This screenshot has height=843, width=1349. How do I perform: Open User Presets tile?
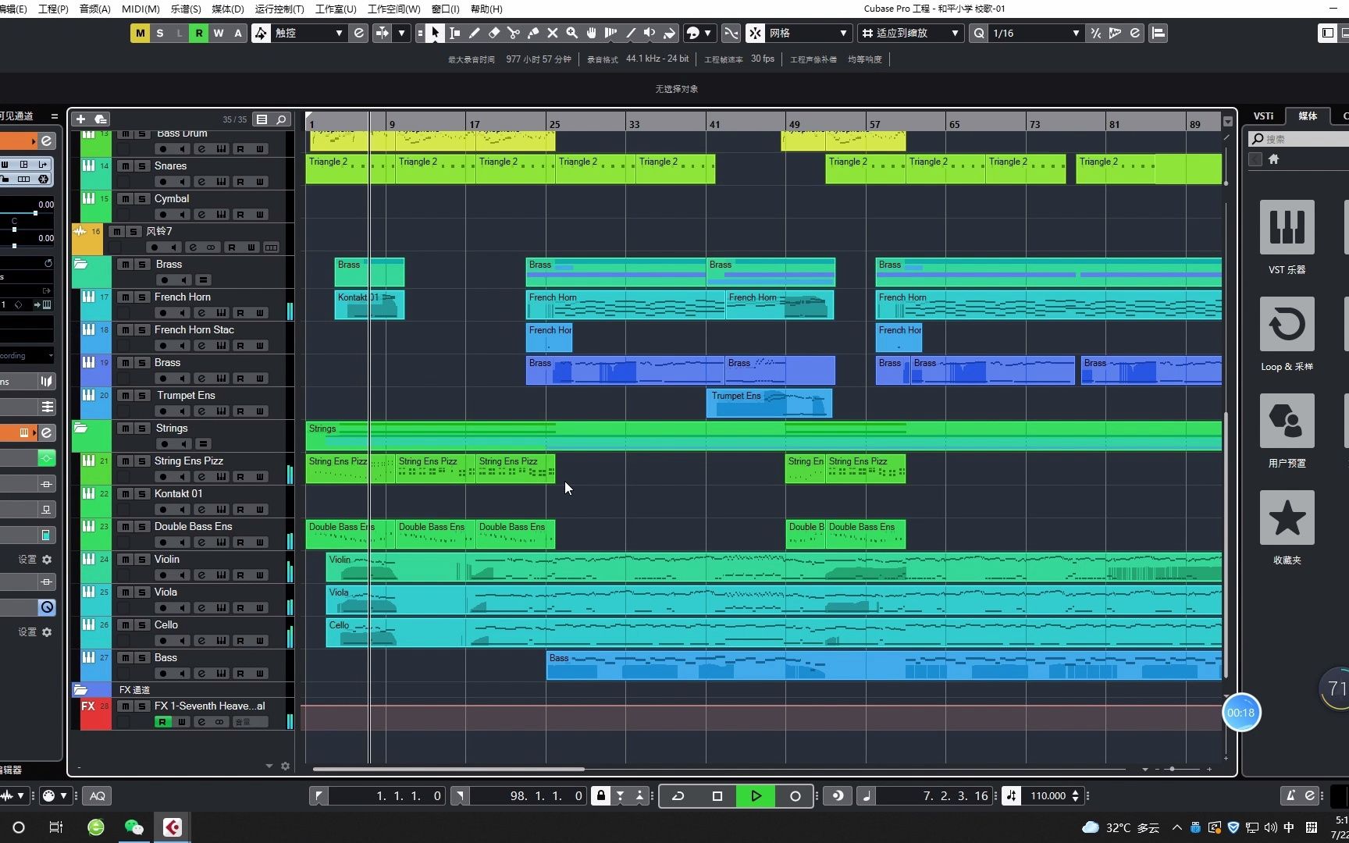(1287, 421)
